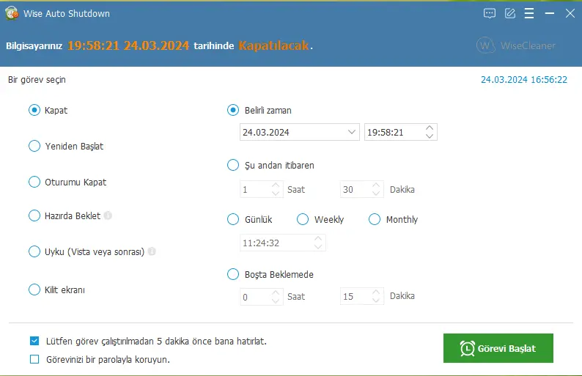This screenshot has width=582, height=376.
Task: Select Monthly schedule radio
Action: pyautogui.click(x=374, y=219)
